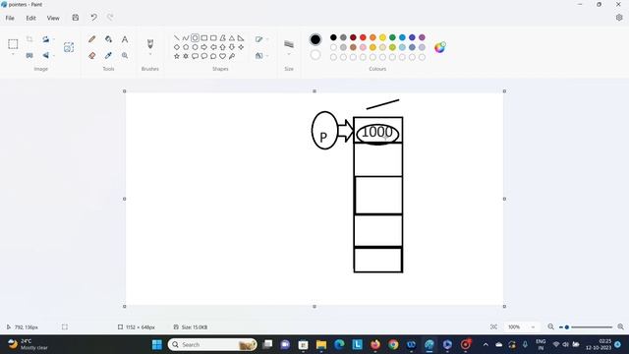Click the Undo arrow icon
Image resolution: width=629 pixels, height=354 pixels.
93,18
